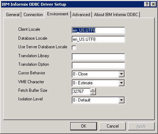Open About IBM Informix ODBC tab
Viewport: 158px width, 134px height.
[116, 15]
